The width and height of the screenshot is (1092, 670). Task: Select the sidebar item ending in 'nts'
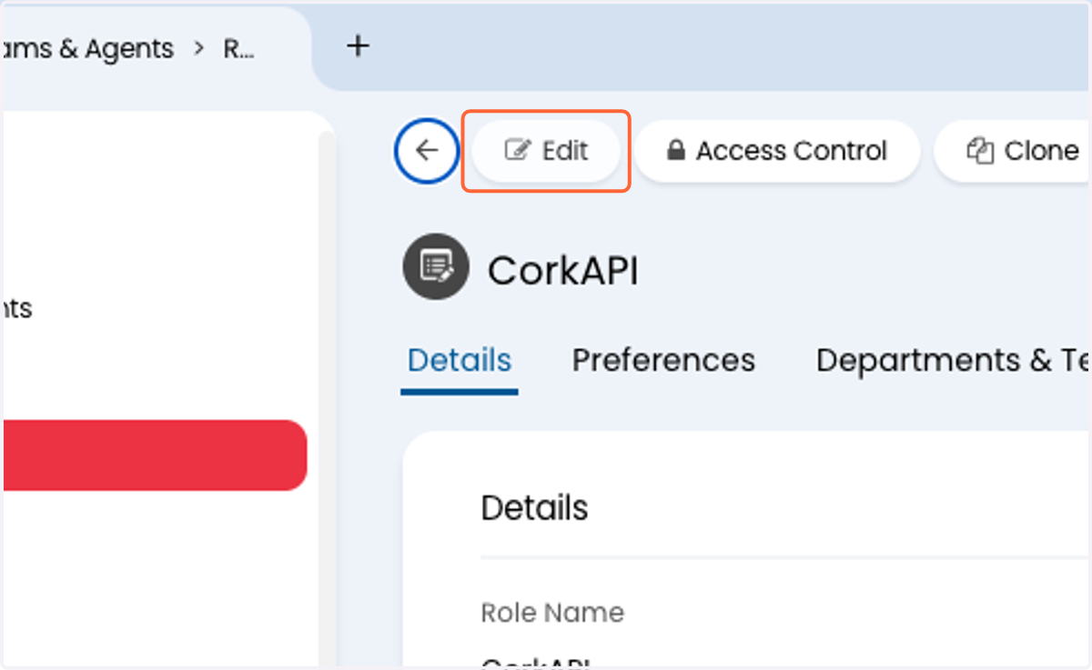[16, 309]
